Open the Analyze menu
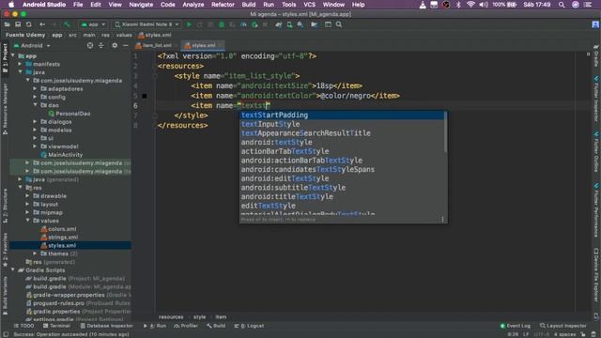Image resolution: width=601 pixels, height=338 pixels. [193, 5]
